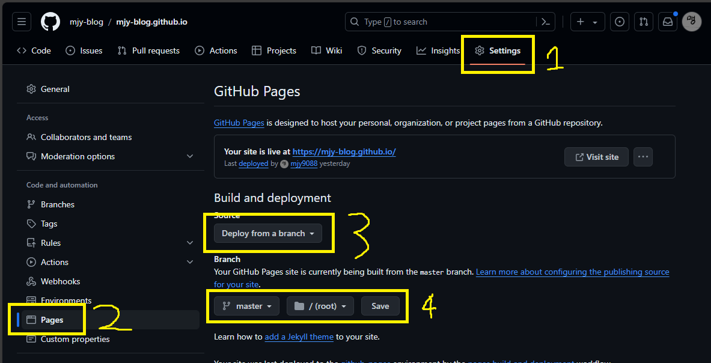The height and width of the screenshot is (363, 711).
Task: Open the issues icon in header
Action: (x=620, y=22)
